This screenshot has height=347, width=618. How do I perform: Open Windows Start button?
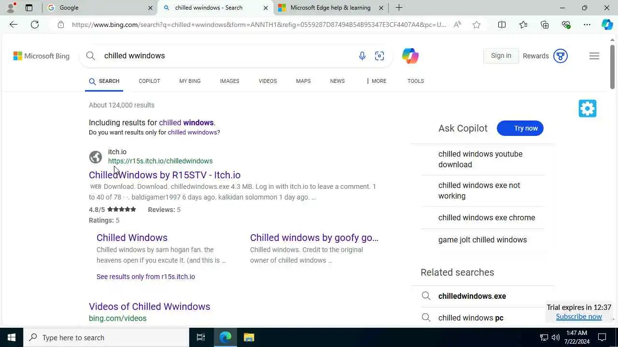[x=12, y=337]
